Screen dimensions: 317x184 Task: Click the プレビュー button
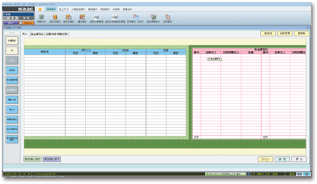click(265, 159)
